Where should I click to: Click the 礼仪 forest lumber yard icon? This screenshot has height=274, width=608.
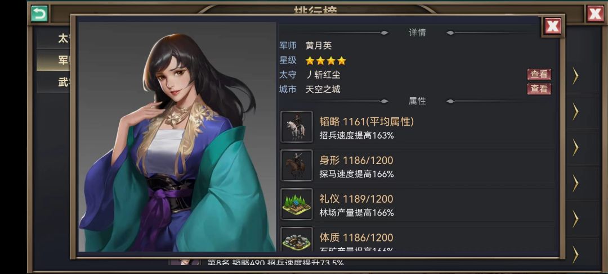click(297, 204)
